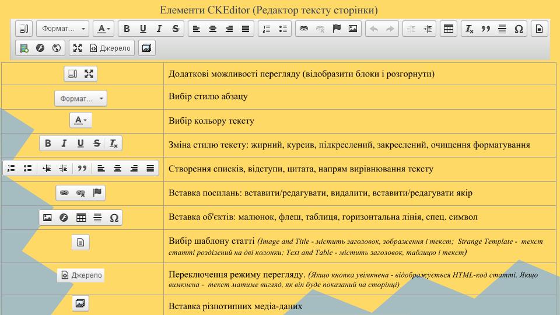
Task: Click the insert image icon in main toolbar
Action: (353, 29)
